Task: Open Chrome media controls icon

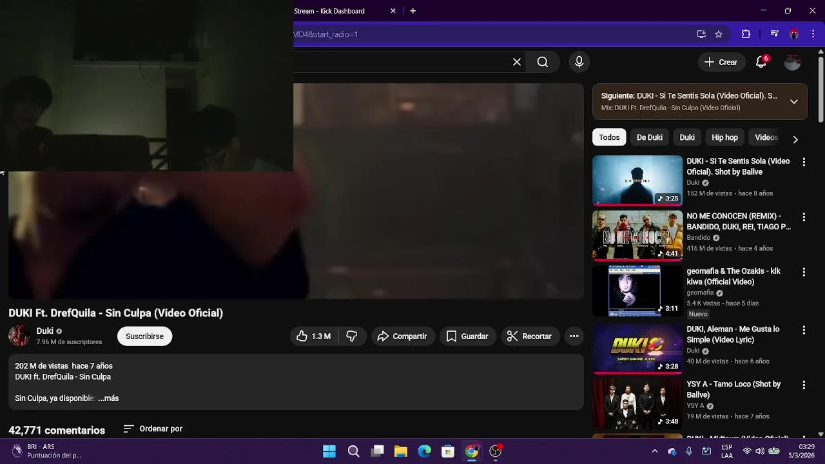Action: click(775, 34)
